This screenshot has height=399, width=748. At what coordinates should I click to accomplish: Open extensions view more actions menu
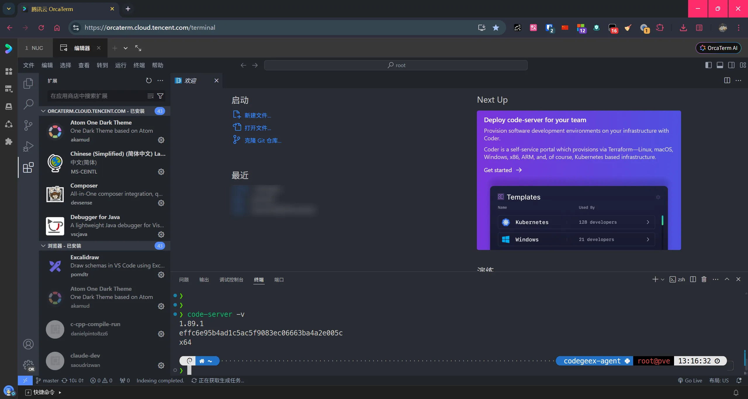click(160, 80)
